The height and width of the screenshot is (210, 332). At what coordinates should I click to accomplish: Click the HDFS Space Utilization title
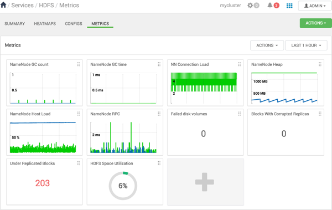[x=112, y=163]
